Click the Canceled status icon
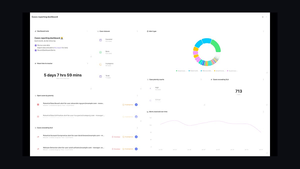 click(x=100, y=40)
